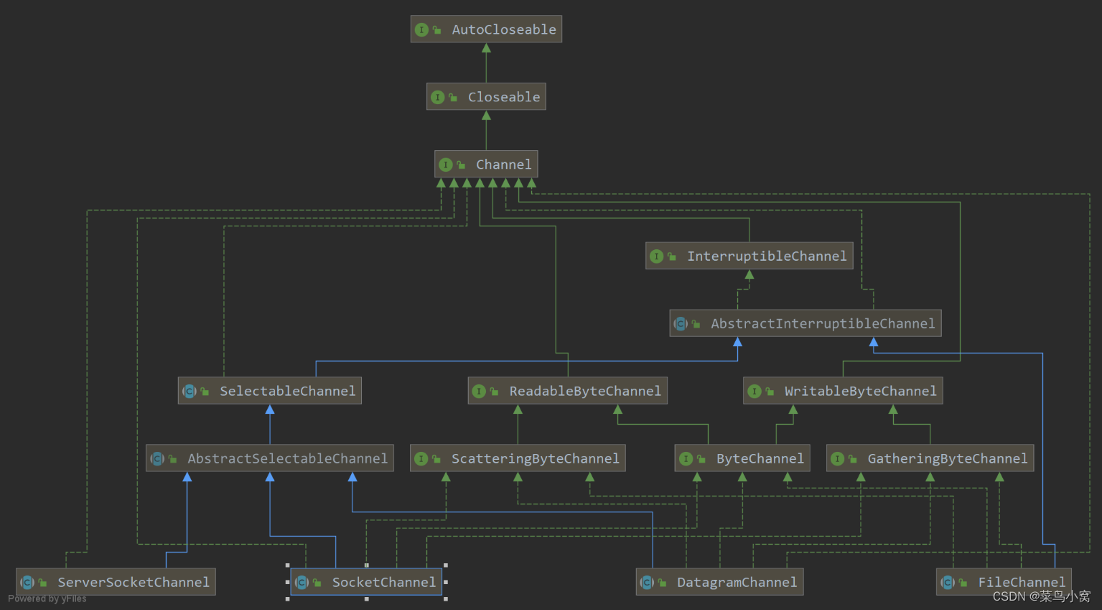Click the class icon on ServerSocketChannel
1102x610 pixels.
[27, 582]
